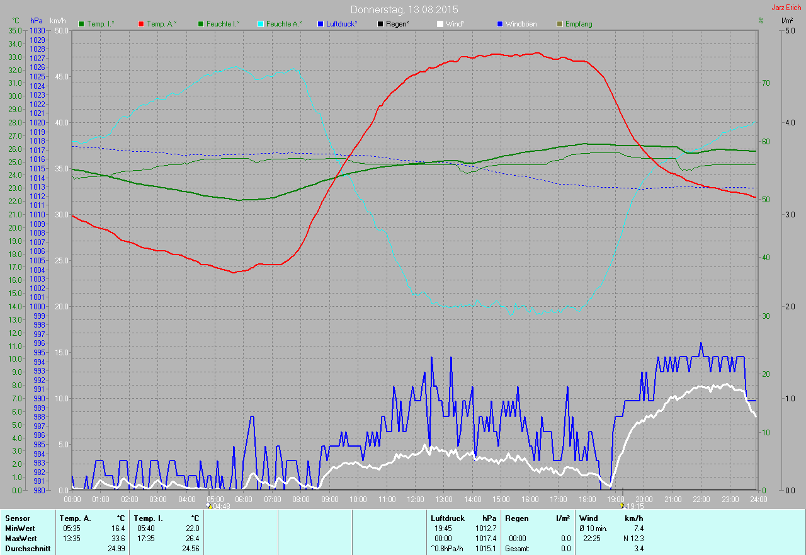Click the Jarz Erich label
Viewport: 806px width, 555px height.
pyautogui.click(x=787, y=8)
